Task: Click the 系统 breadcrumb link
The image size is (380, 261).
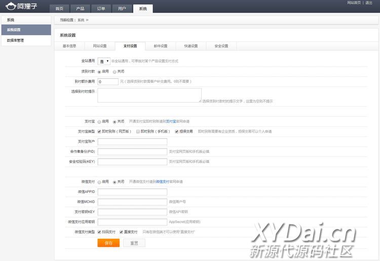Action: (x=81, y=20)
